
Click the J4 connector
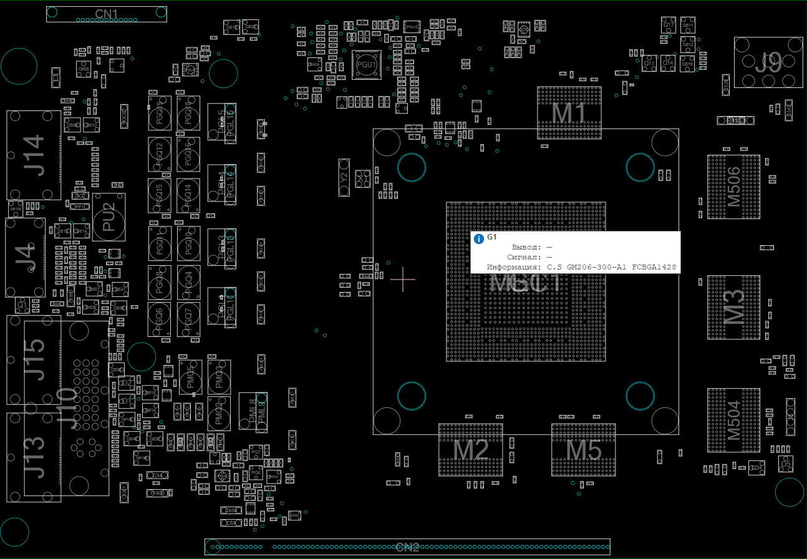25,258
